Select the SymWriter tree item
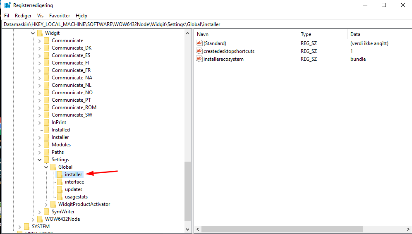412x234 pixels. point(63,212)
